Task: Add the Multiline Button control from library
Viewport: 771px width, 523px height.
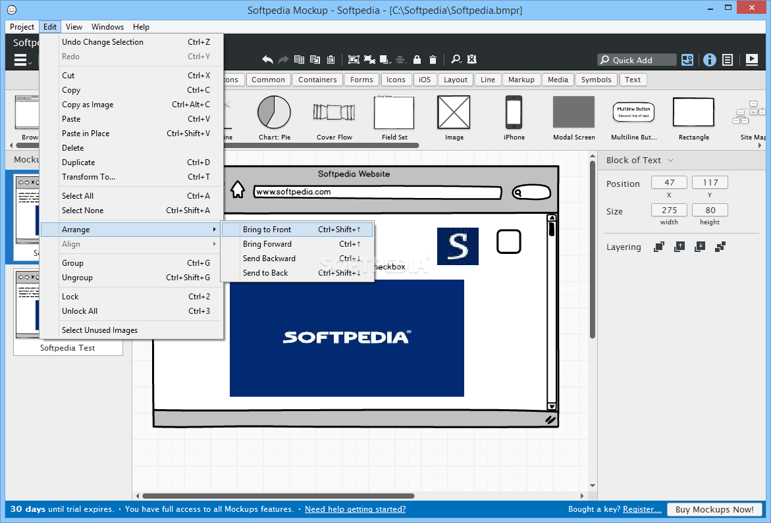Action: coord(634,118)
